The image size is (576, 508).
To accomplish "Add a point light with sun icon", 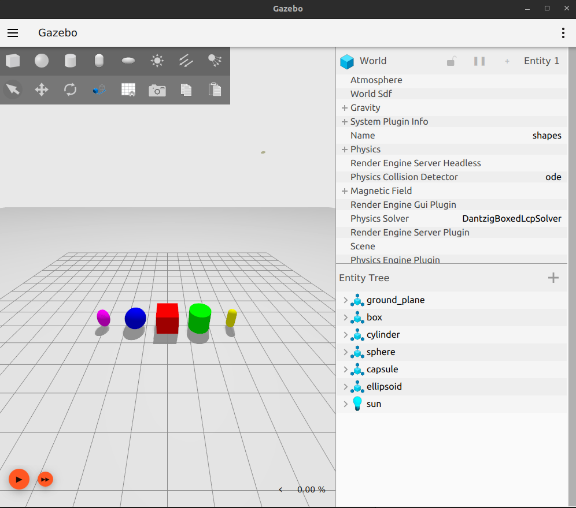I will click(x=157, y=61).
